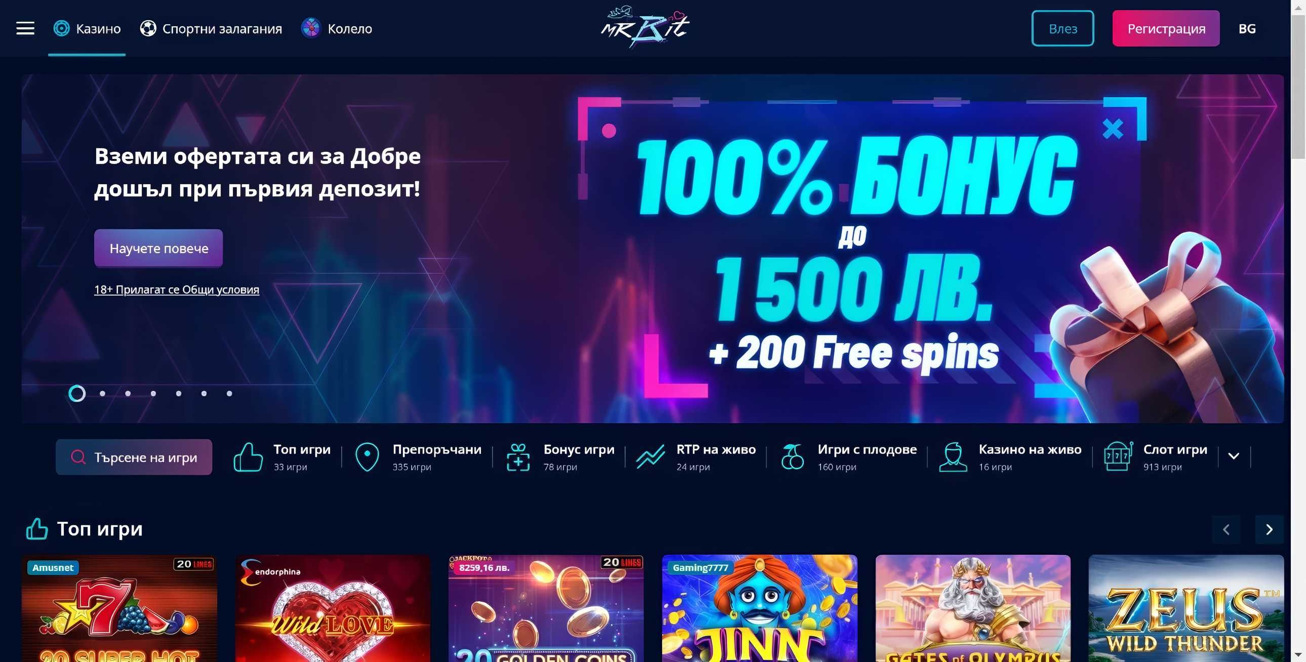This screenshot has height=662, width=1306.
Task: Open Препоръчани games via pin icon
Action: pos(367,457)
